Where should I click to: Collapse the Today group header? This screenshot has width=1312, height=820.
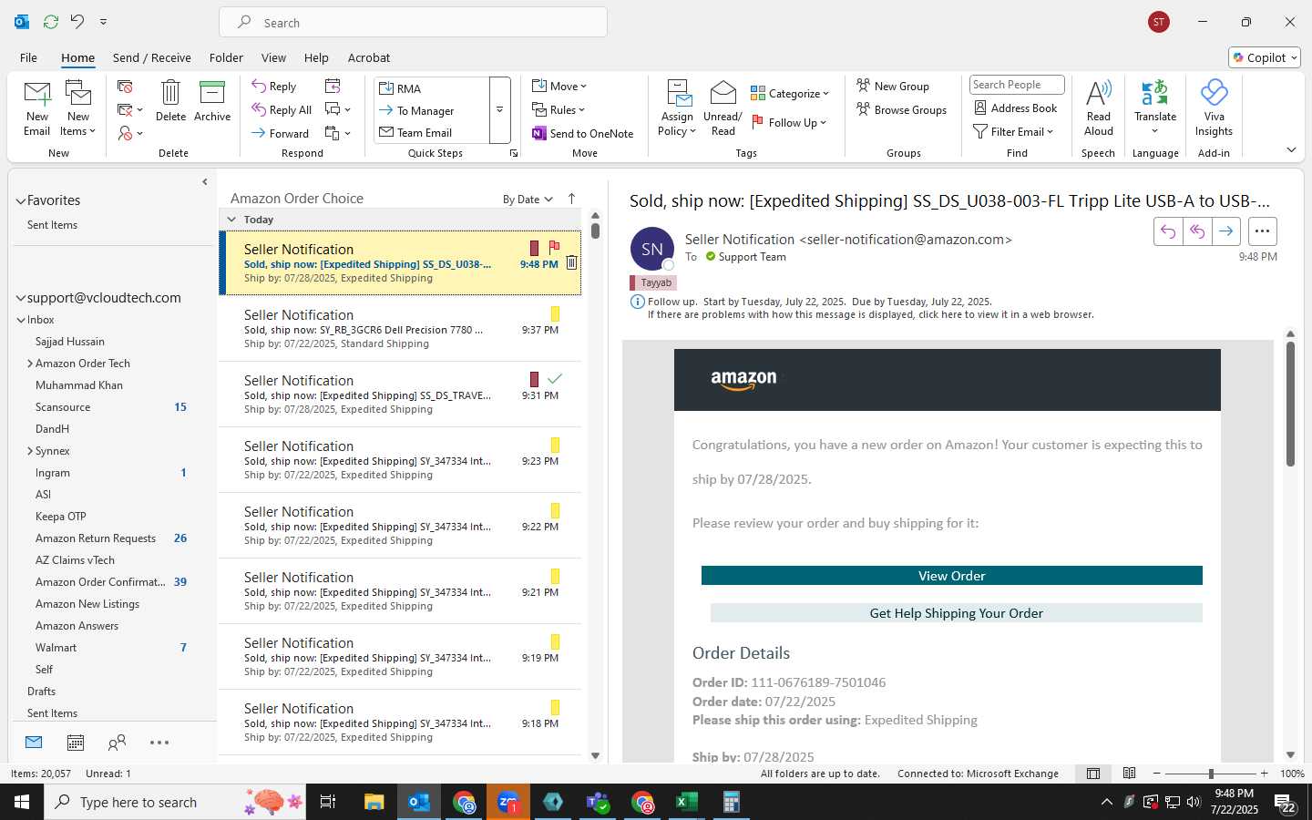[231, 220]
